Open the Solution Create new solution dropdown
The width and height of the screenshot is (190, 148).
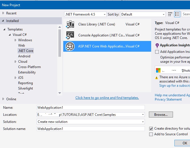tap(143, 122)
